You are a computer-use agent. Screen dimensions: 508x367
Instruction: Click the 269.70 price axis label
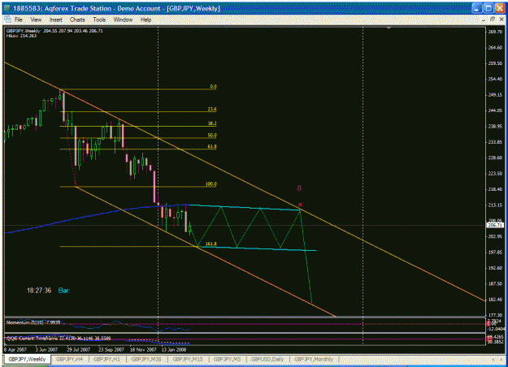(x=495, y=32)
